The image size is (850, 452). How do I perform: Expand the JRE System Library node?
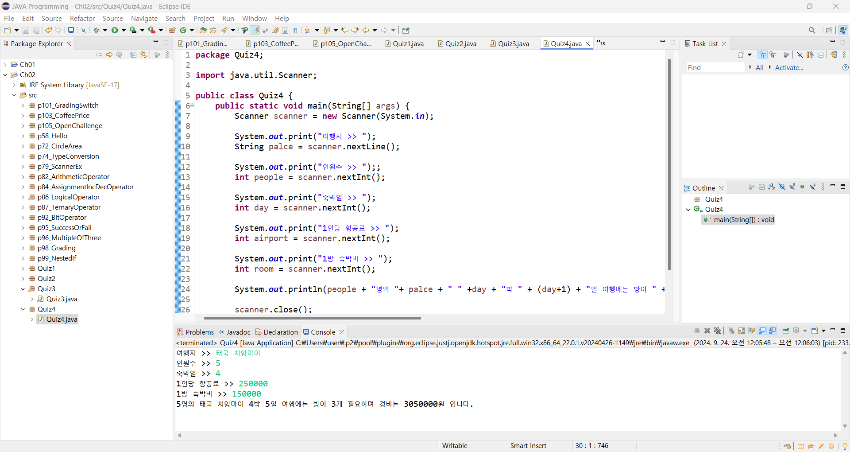pos(14,85)
